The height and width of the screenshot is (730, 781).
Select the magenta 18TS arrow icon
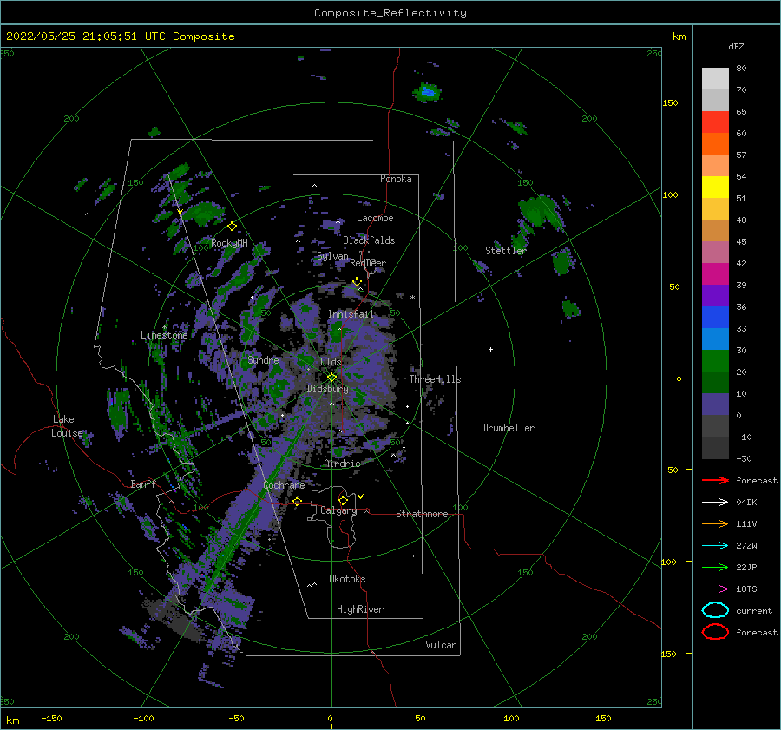pos(715,589)
